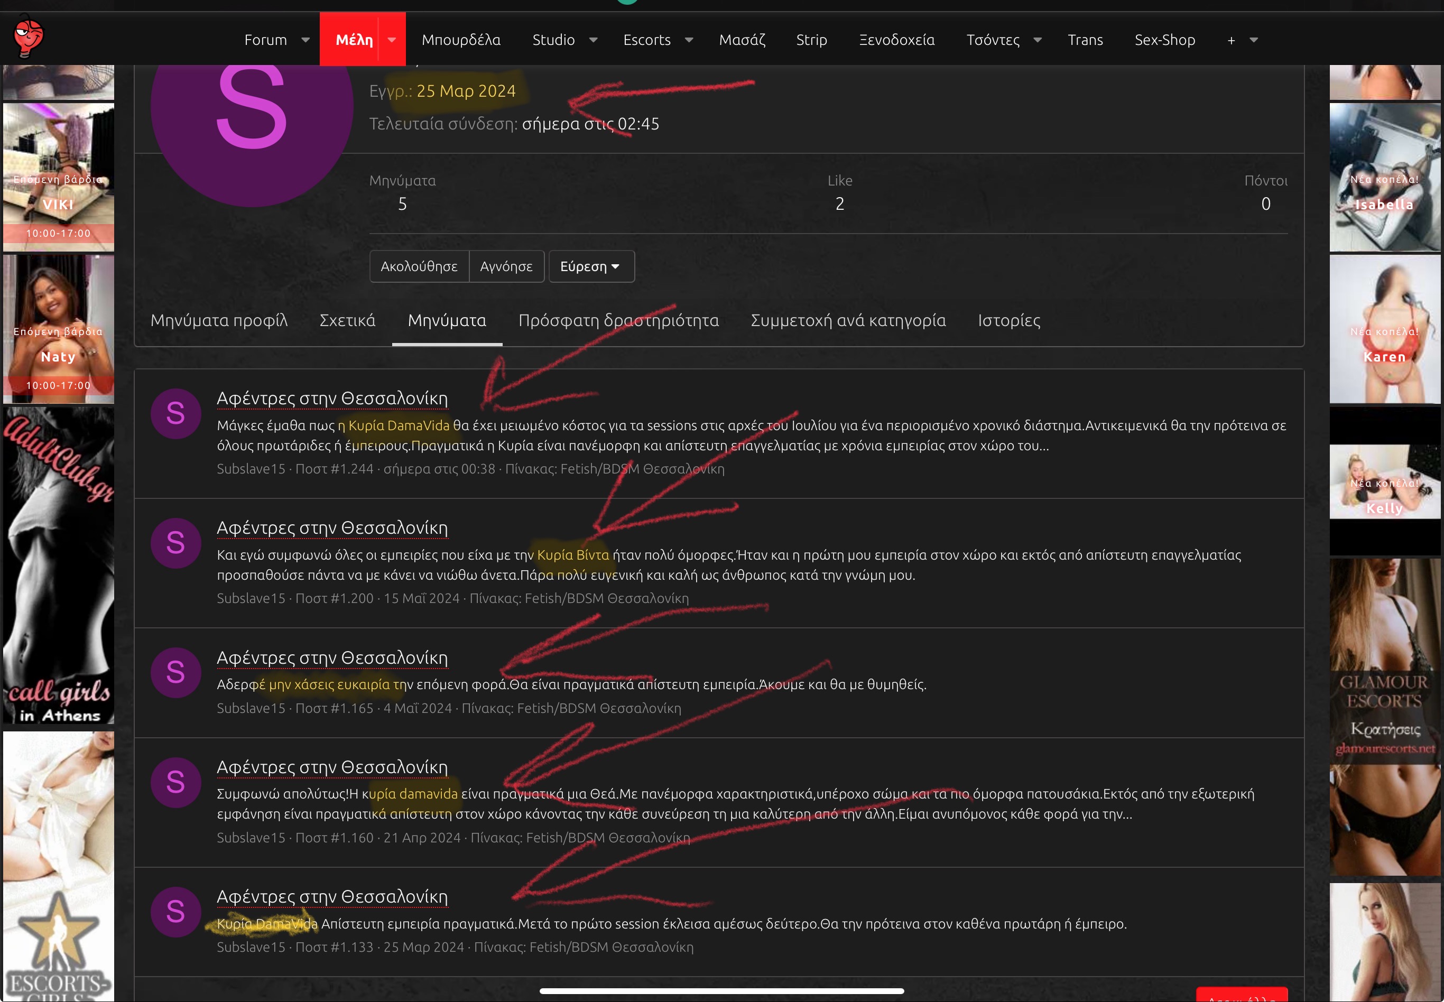Viewport: 1444px width, 1002px height.
Task: Expand the Τσόντες menu arrow
Action: point(1038,40)
